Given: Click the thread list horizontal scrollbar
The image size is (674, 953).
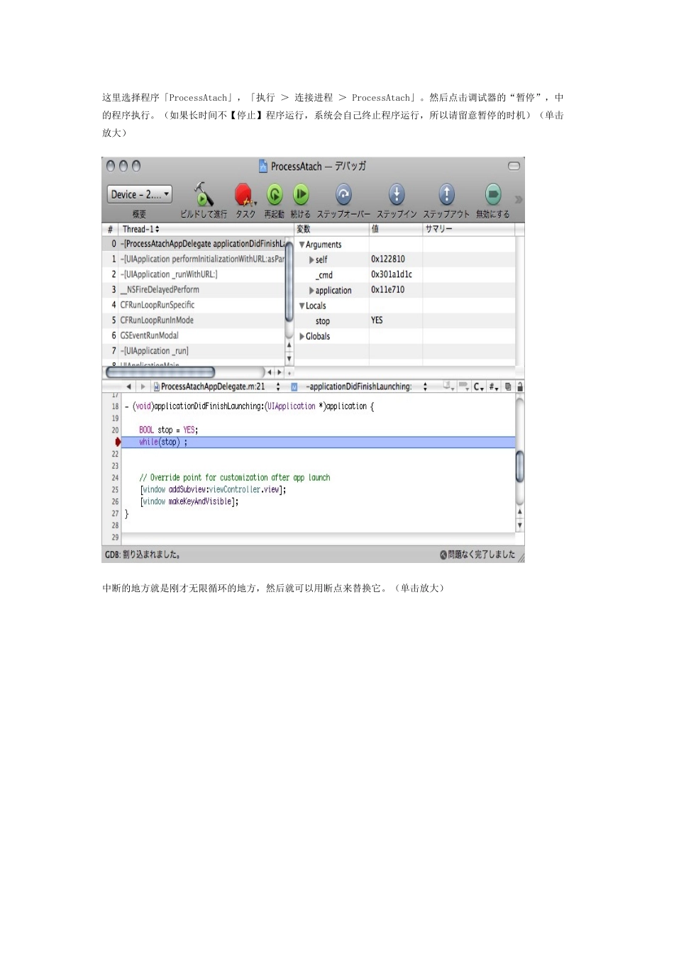Looking at the screenshot, I should point(160,372).
